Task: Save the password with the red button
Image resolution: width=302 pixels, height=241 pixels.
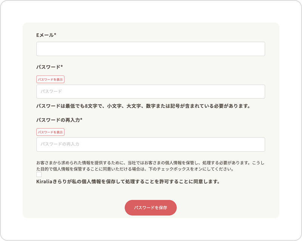Action: point(151,208)
